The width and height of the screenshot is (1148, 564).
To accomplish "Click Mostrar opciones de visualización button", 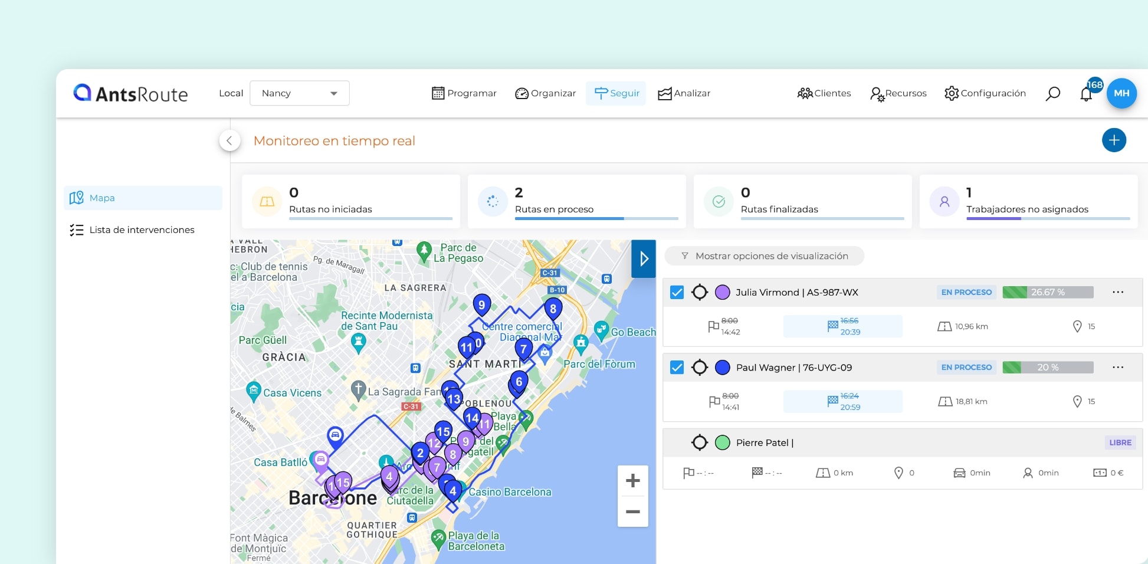I will [765, 256].
